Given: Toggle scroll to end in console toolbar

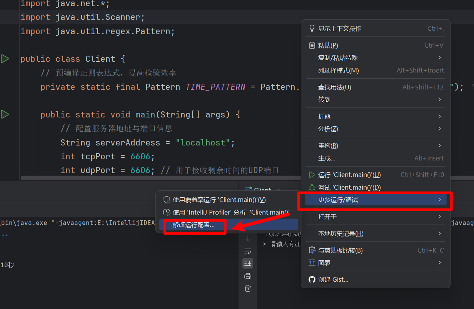Looking at the screenshot, I should click(248, 263).
